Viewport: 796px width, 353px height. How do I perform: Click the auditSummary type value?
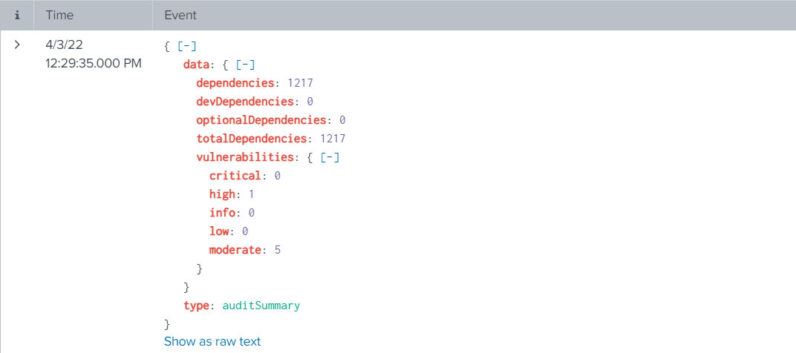(261, 306)
